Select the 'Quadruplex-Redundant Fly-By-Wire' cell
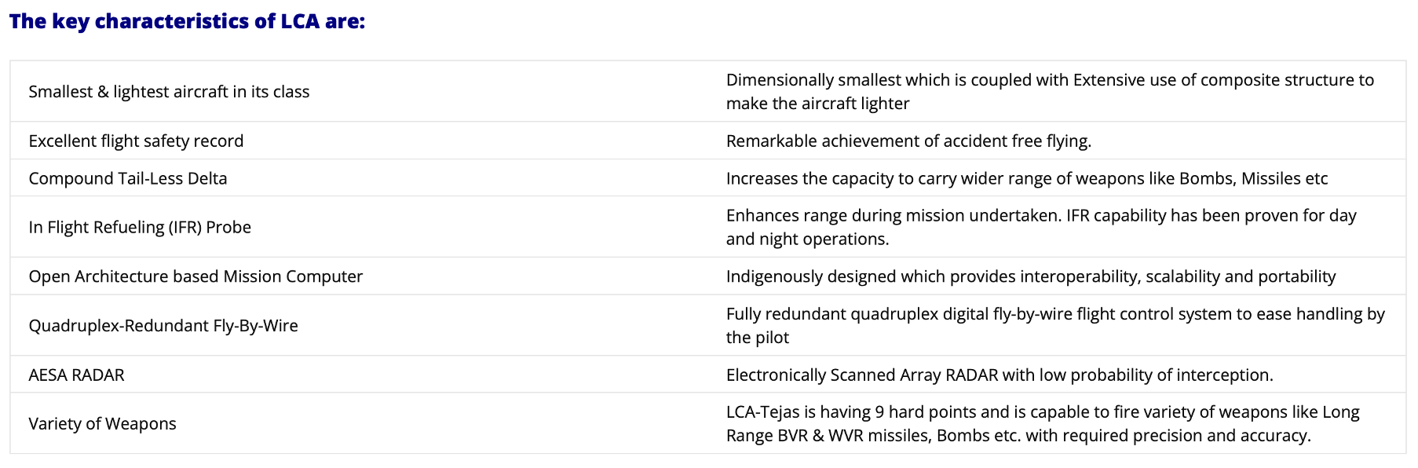 [x=163, y=326]
